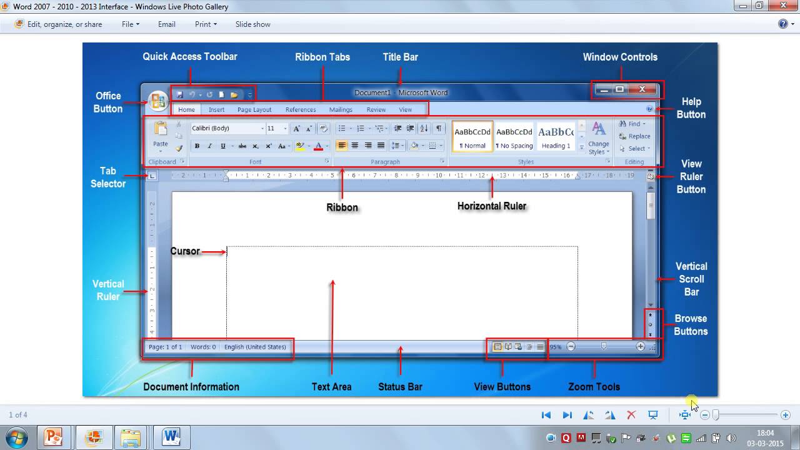Zoom out with the minus magnifier button
This screenshot has width=800, height=450.
point(705,415)
